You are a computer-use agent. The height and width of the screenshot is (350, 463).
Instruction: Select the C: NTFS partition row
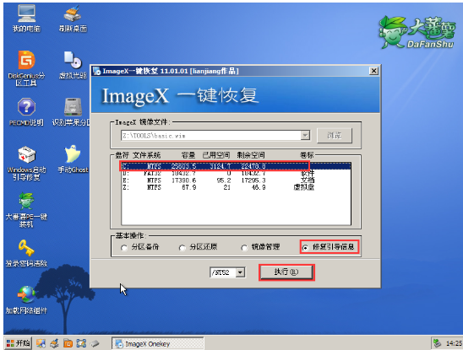236,166
